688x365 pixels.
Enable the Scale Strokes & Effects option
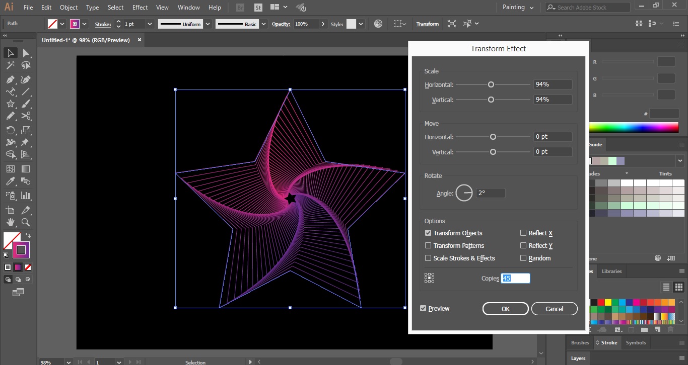[428, 258]
